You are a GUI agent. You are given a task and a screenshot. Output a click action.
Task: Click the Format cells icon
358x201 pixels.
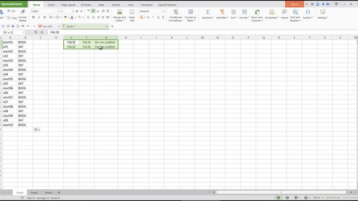tap(244, 12)
